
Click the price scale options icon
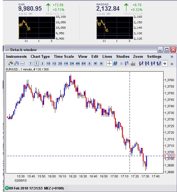click(x=127, y=63)
